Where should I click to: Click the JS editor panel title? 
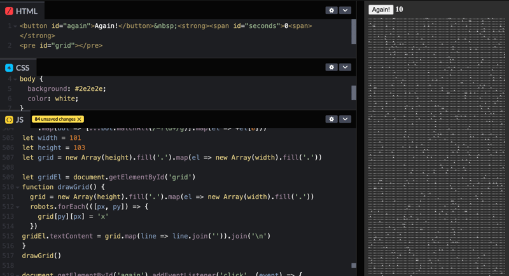[x=20, y=120]
